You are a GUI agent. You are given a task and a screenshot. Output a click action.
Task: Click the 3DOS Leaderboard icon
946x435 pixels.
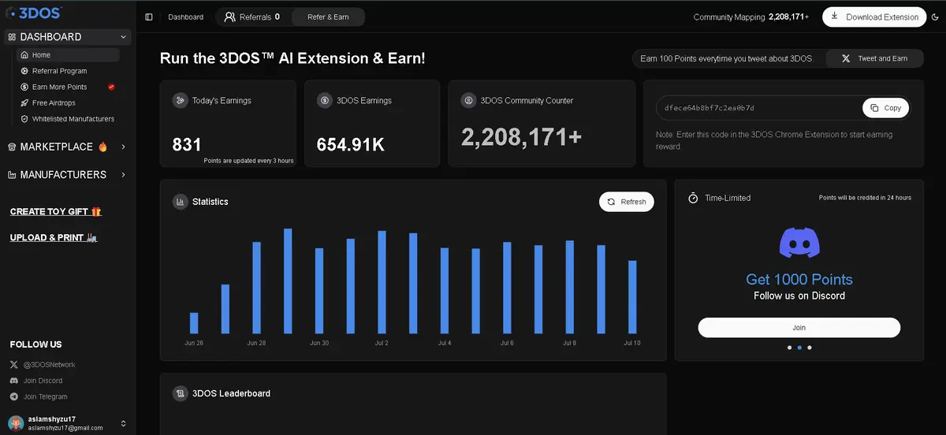181,393
